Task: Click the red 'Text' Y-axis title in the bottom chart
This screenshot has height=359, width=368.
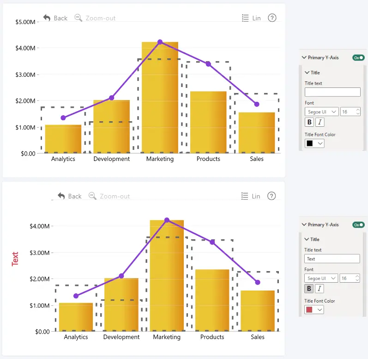Action: click(x=15, y=259)
